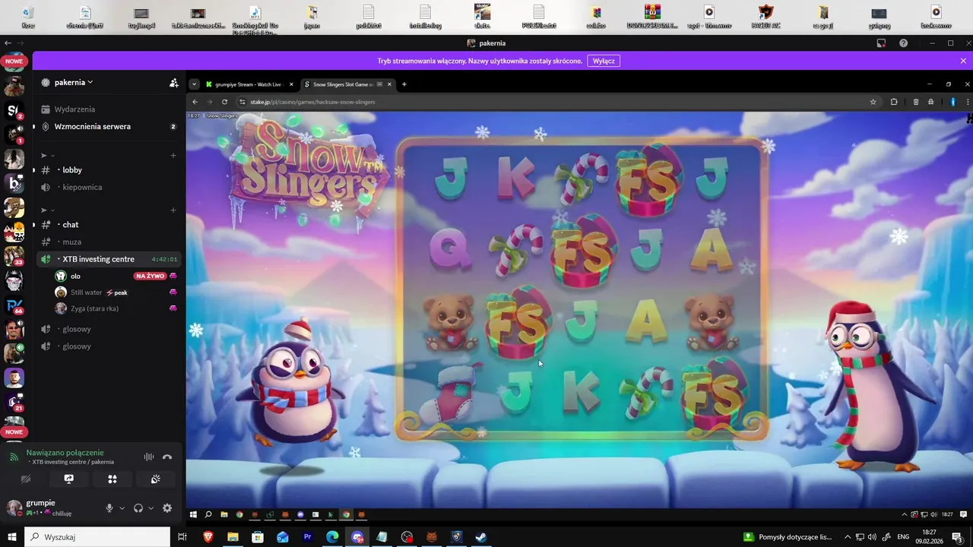Open tab list arrow in streamed browser

195,84
